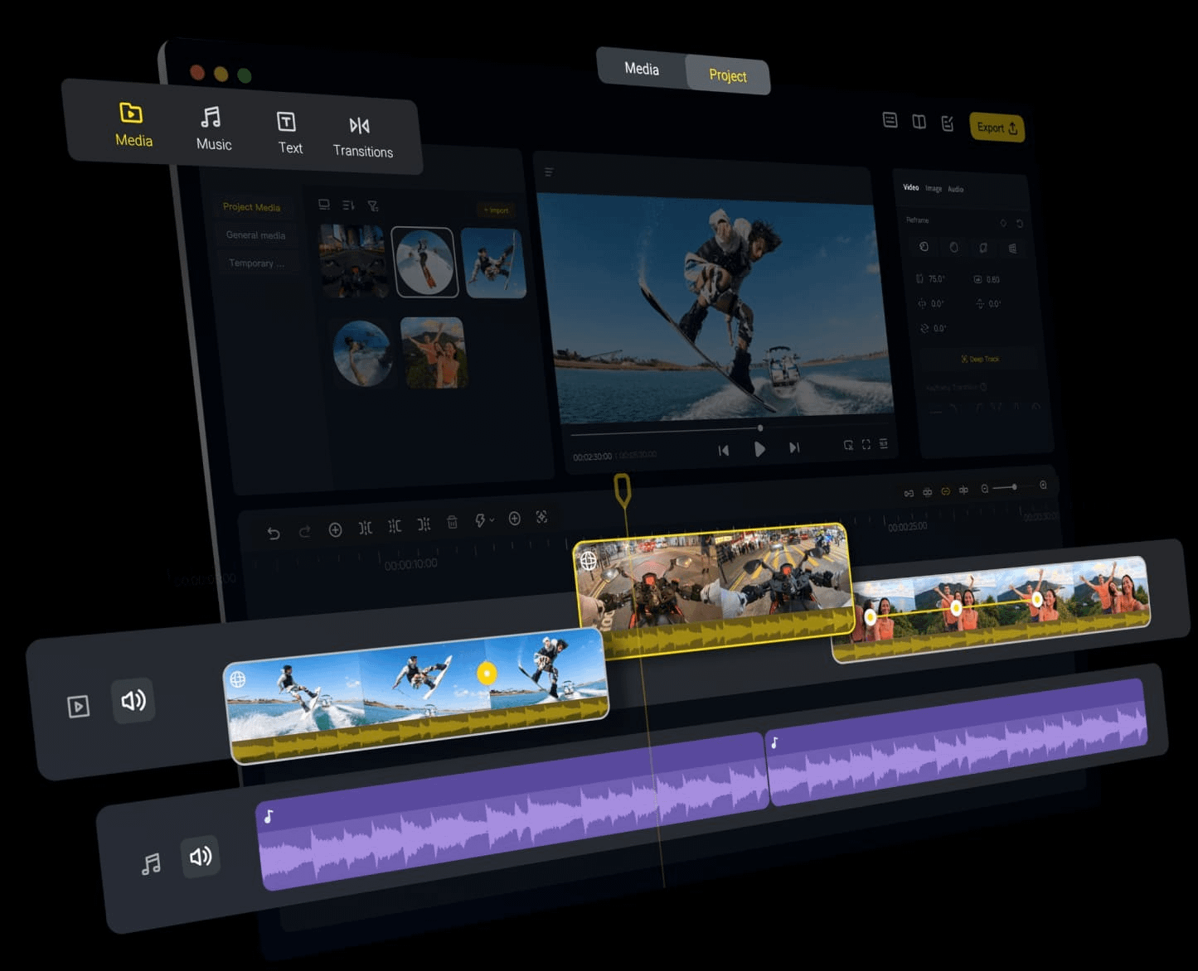Screen dimensions: 1198x971
Task: Click the undo arrow in timeline toolbar
Action: (x=274, y=533)
